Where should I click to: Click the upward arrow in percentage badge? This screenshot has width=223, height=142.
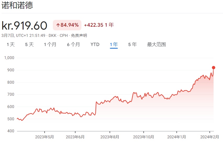coord(58,25)
